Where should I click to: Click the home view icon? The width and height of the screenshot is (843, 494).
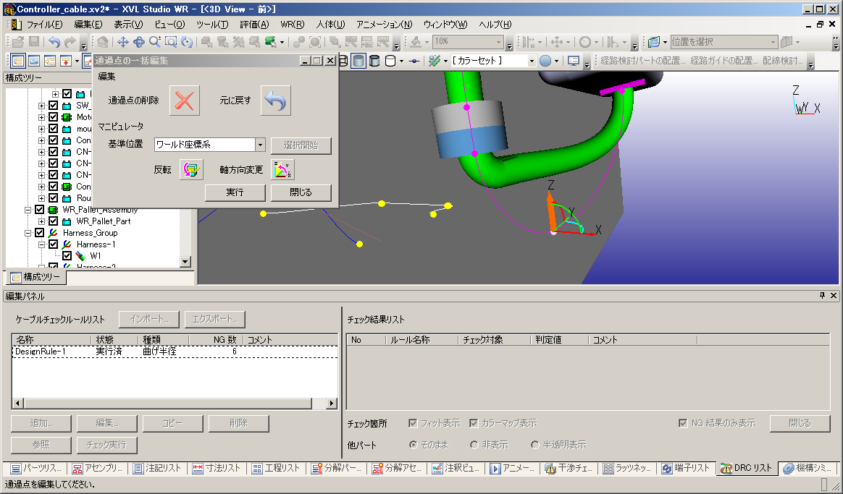pos(103,42)
